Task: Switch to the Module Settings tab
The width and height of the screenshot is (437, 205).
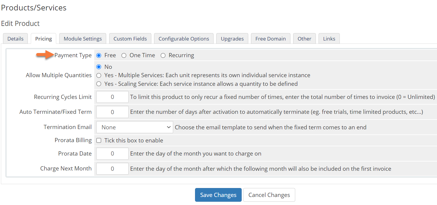Action: point(83,39)
